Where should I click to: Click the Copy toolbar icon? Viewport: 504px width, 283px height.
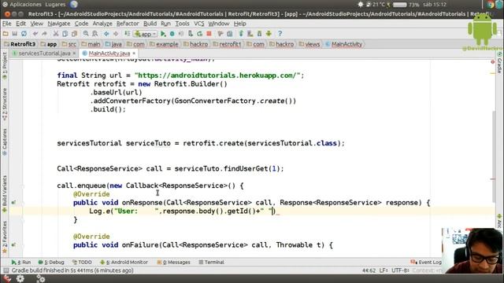65,34
